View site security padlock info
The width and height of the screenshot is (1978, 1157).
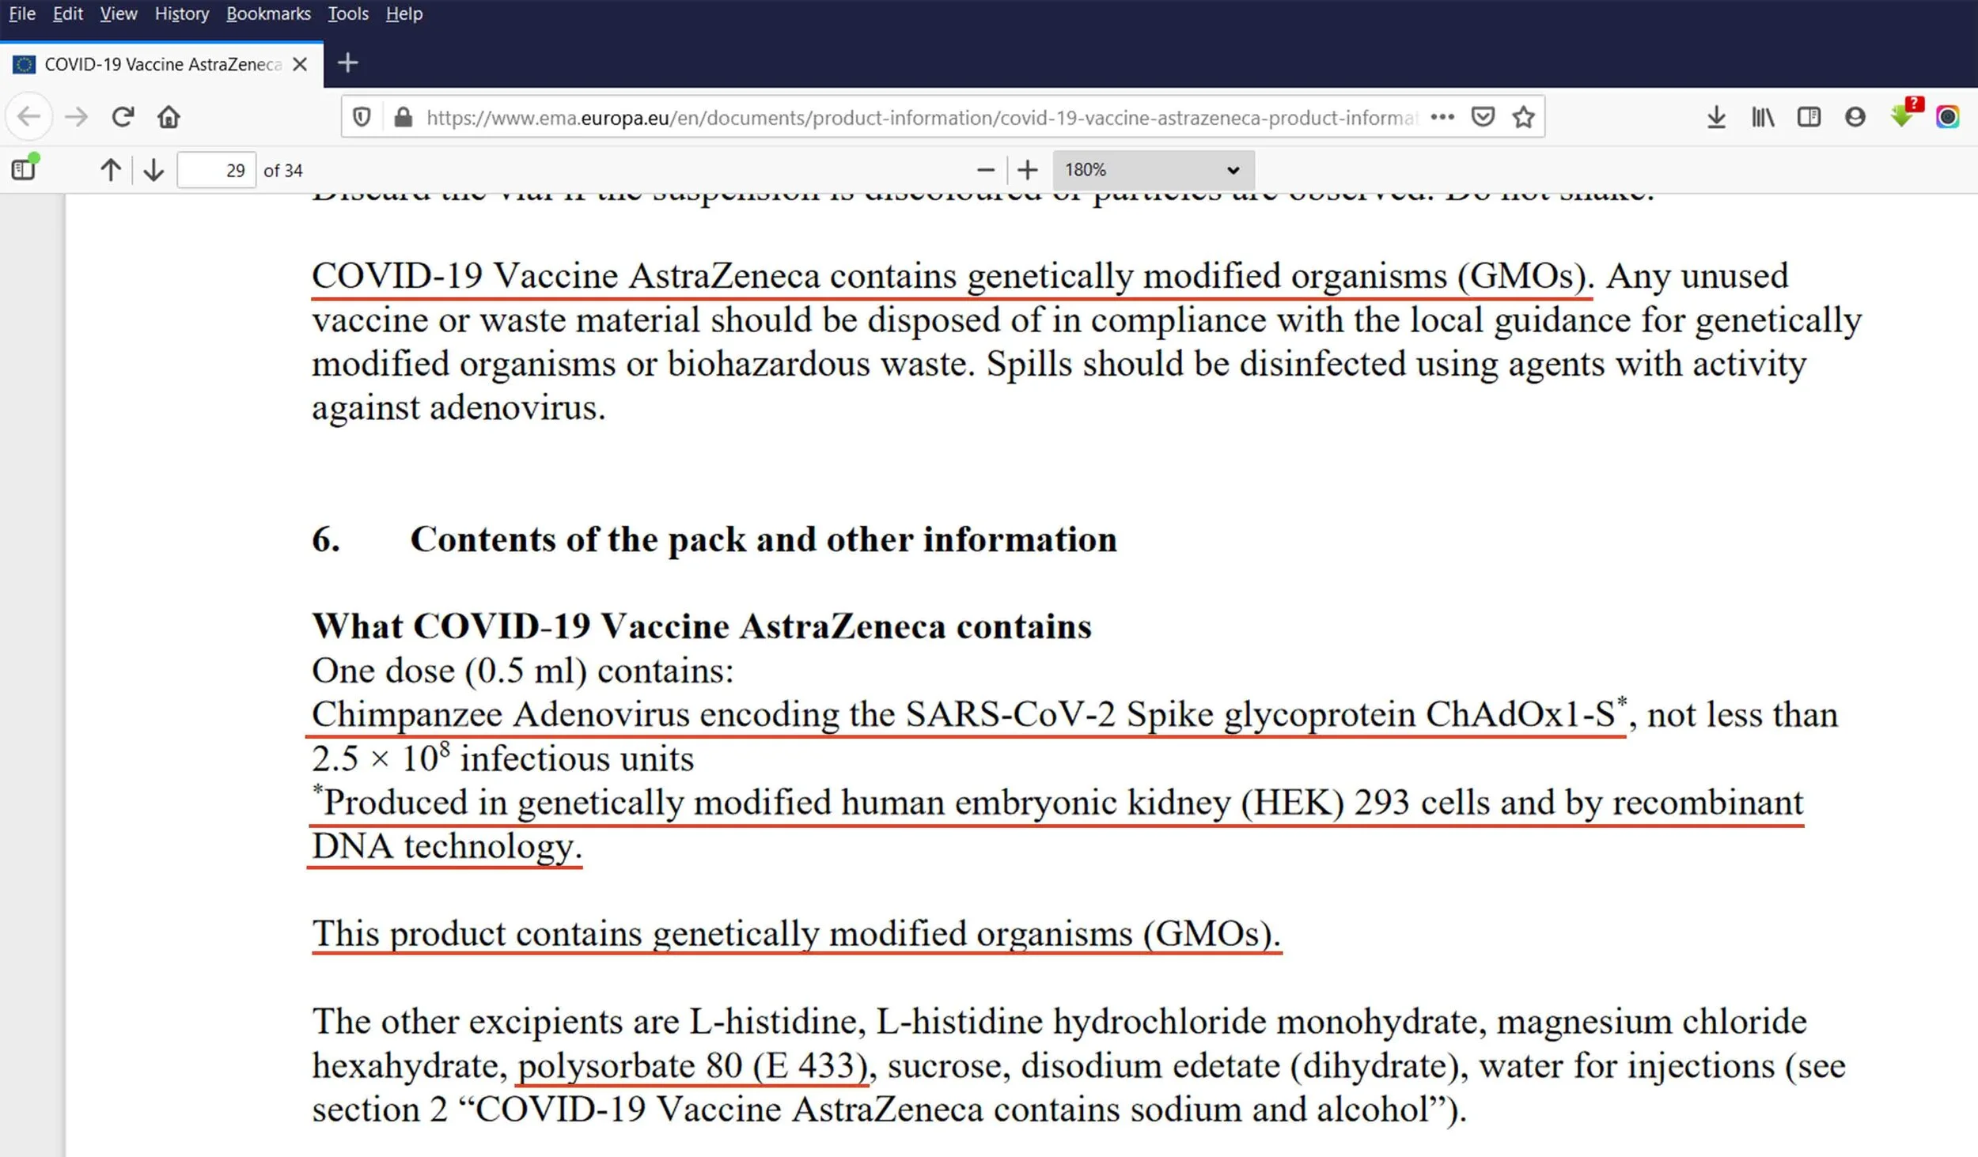coord(403,118)
